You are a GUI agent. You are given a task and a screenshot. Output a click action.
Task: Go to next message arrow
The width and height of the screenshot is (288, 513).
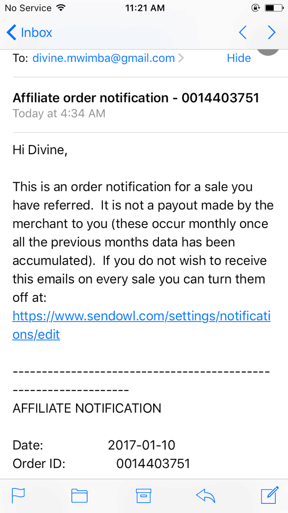pos(272,32)
